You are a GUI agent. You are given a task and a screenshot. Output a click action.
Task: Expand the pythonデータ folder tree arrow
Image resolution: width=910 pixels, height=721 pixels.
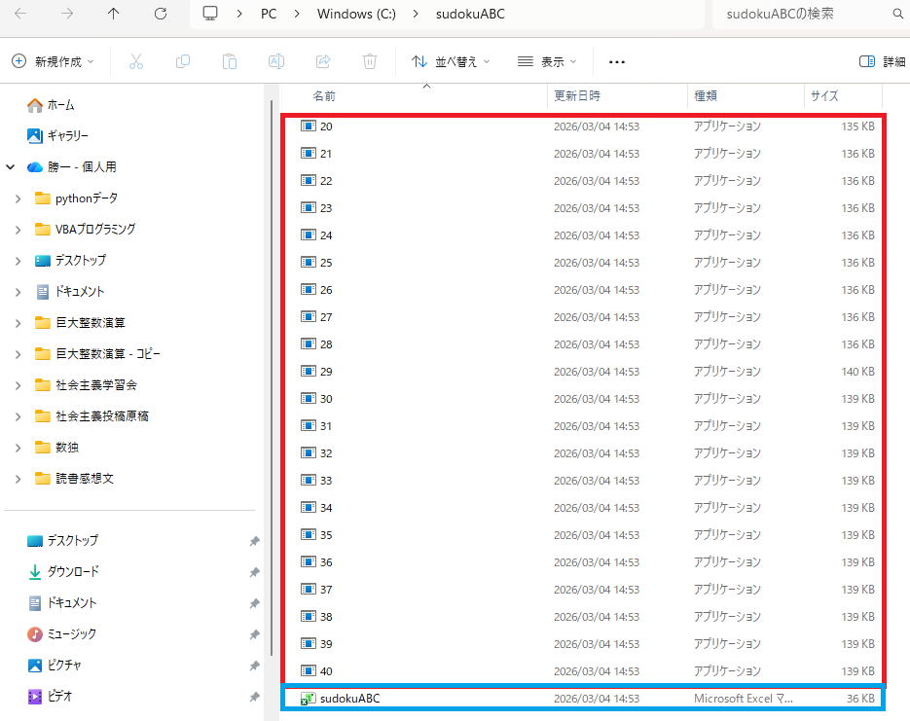click(18, 198)
